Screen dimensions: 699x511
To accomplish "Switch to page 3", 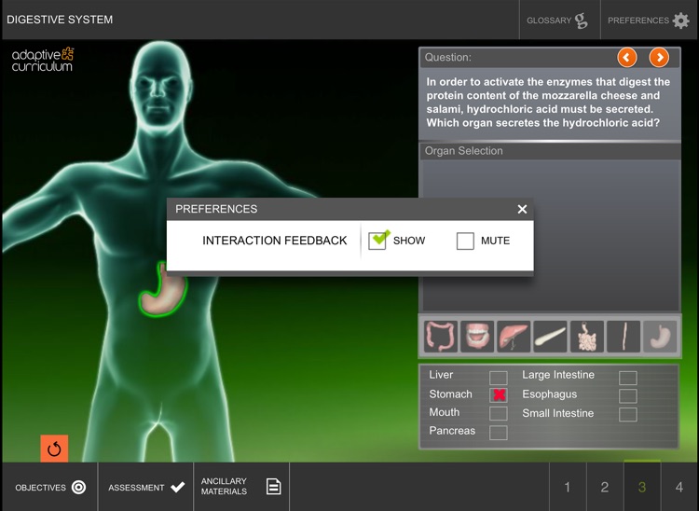I will pos(642,487).
